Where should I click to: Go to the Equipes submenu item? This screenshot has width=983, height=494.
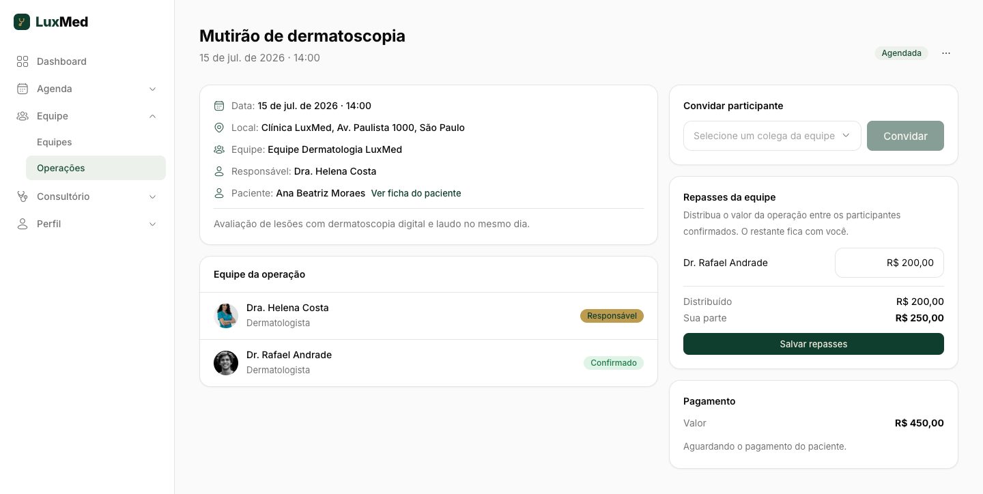pos(96,142)
